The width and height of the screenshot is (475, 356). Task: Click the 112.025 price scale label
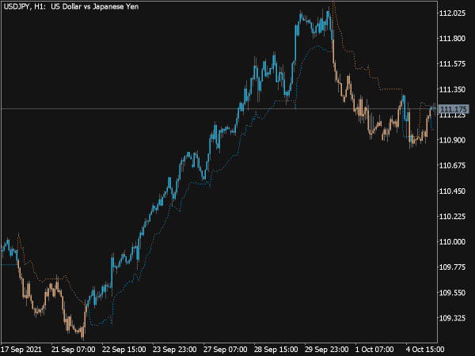point(452,13)
